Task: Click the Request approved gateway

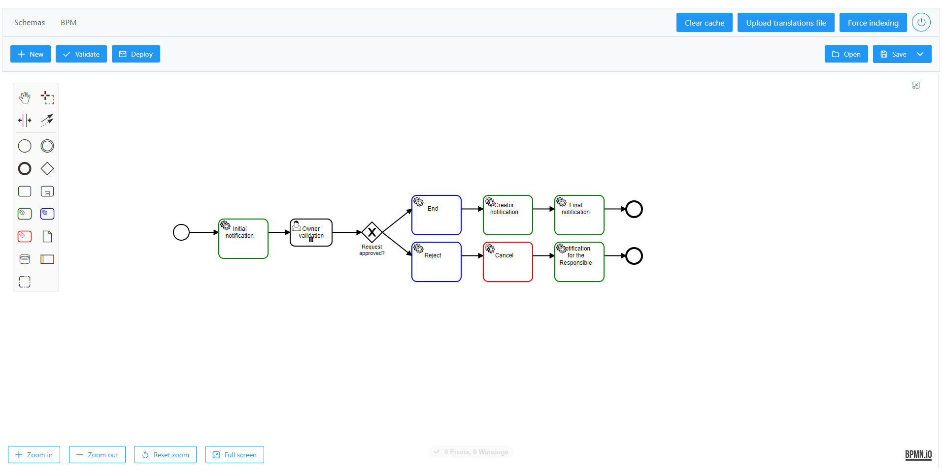Action: 372,232
